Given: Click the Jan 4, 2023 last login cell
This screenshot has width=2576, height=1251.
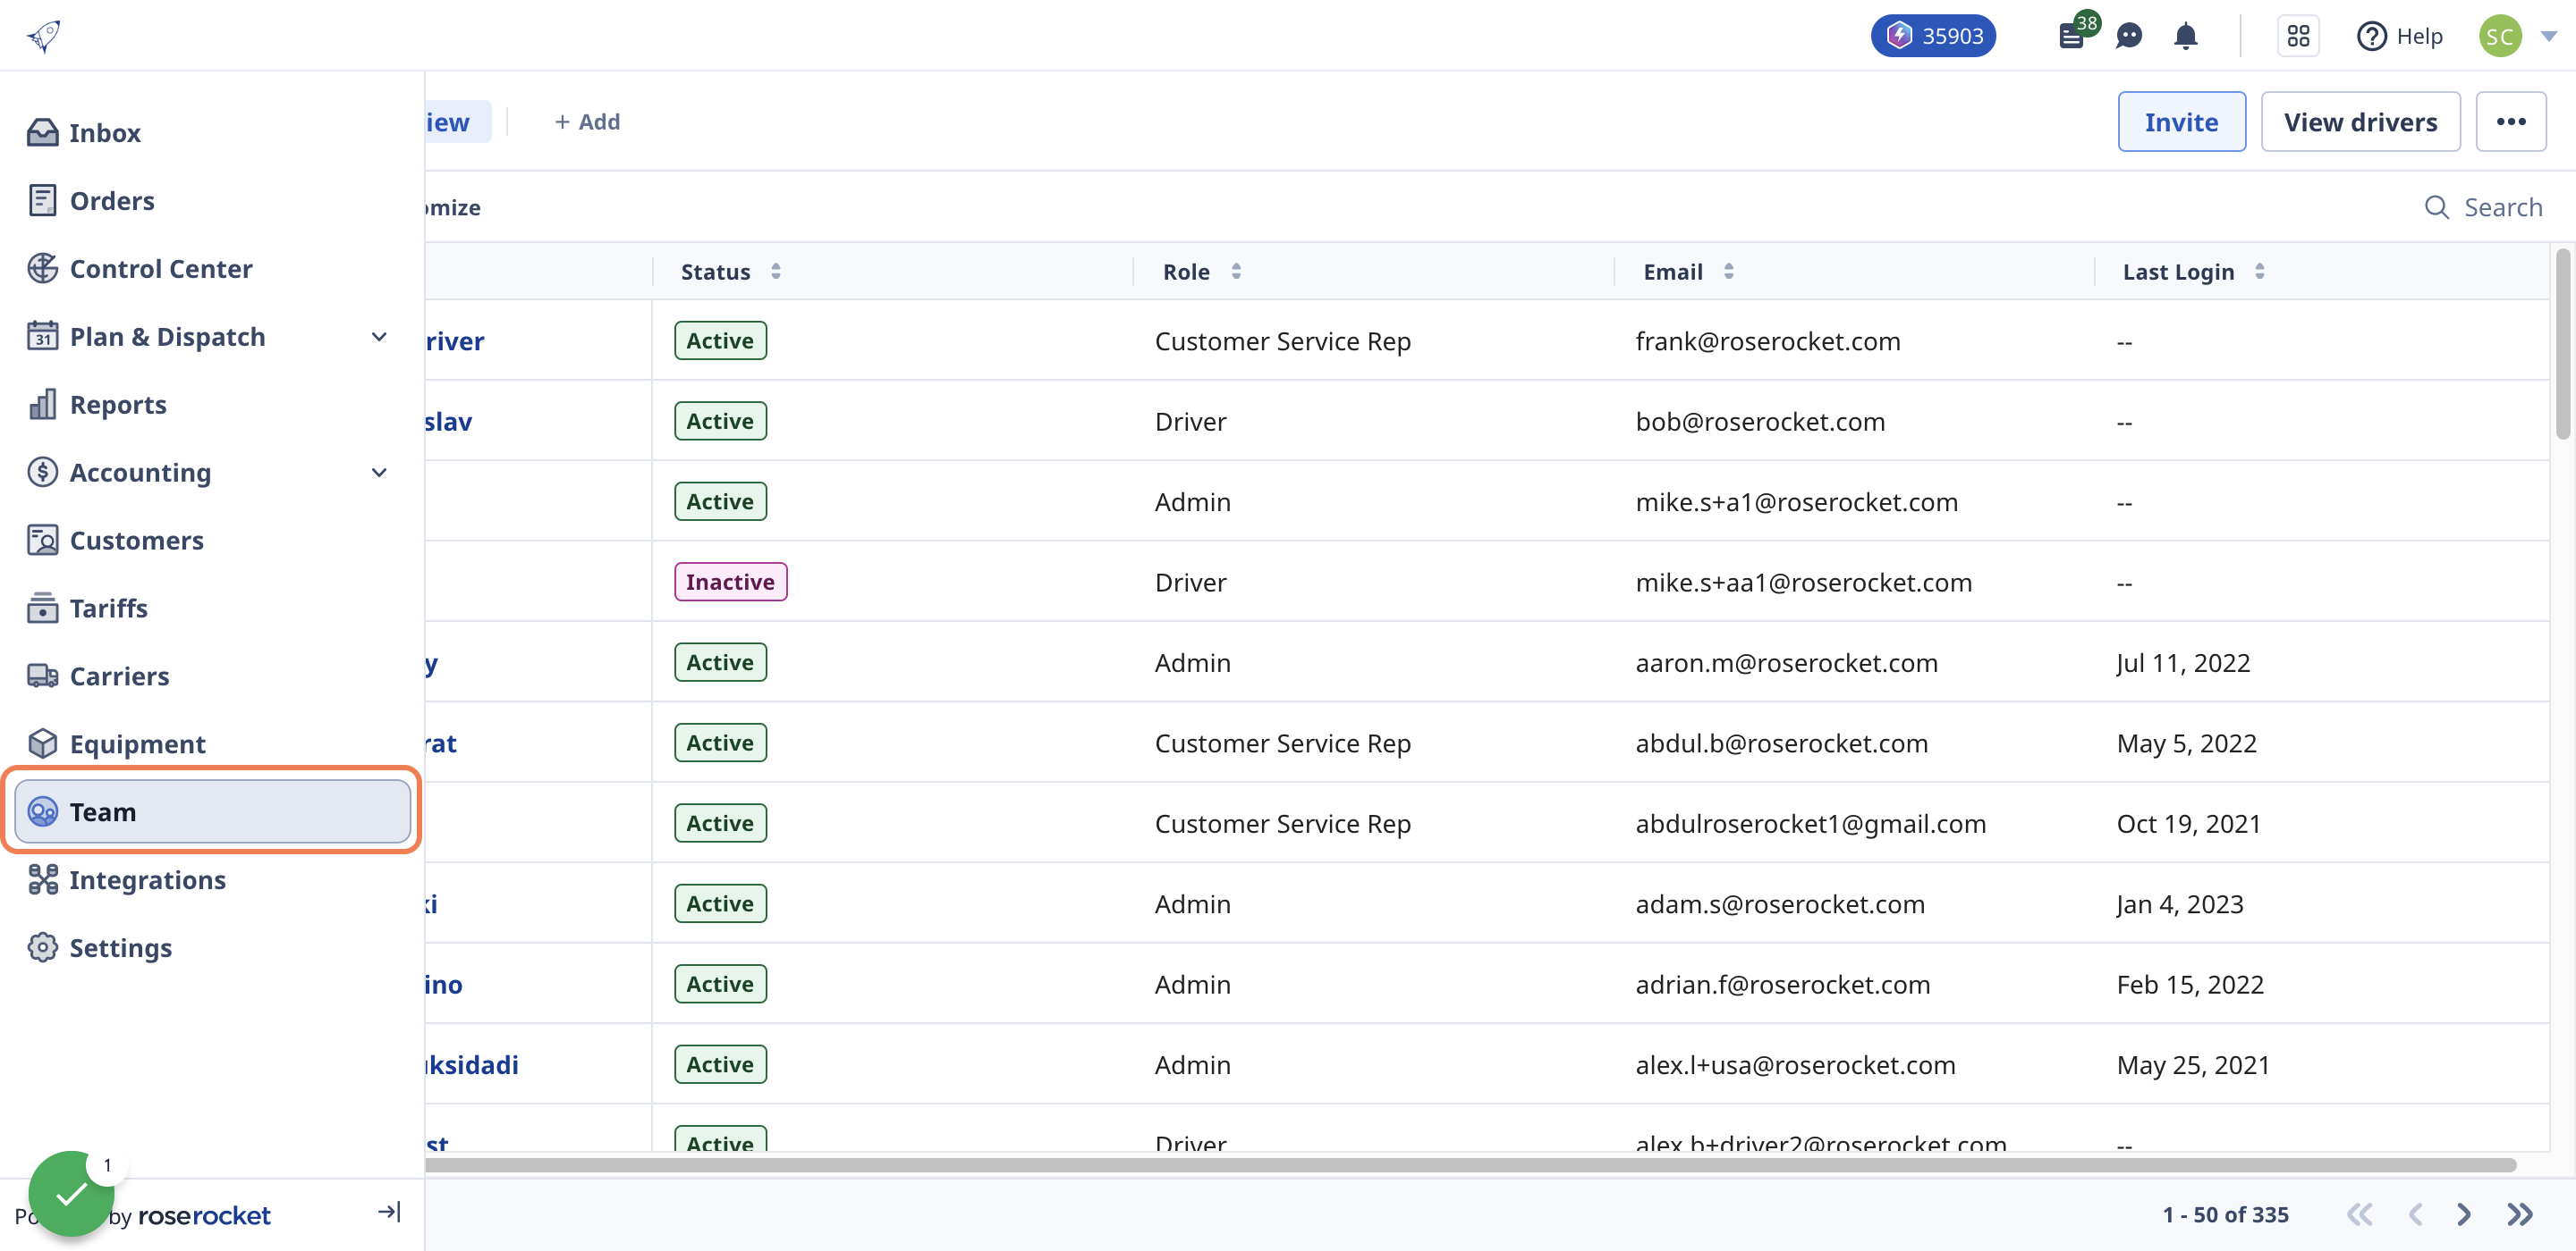Looking at the screenshot, I should (2180, 904).
